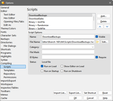Viewport: 113px width, 101px height.
Task: Click Cancel button
Action: (90, 98)
